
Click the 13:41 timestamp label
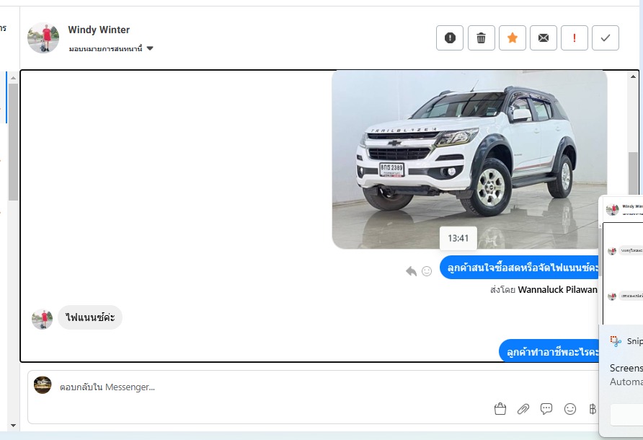coord(458,238)
